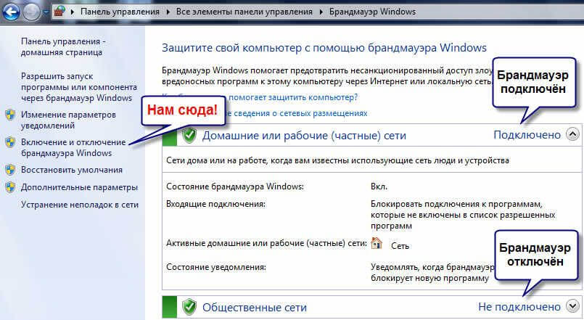
Task: Click 'Не подключено' status text
Action: tap(519, 307)
